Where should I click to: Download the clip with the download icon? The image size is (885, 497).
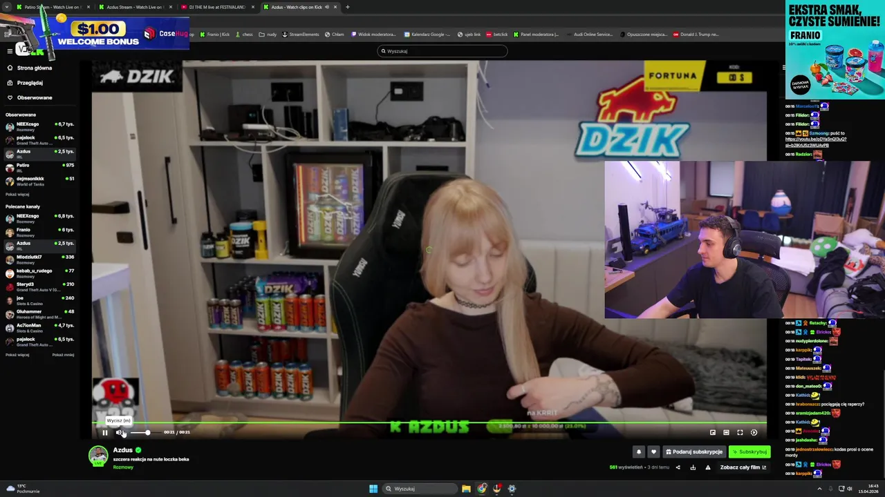pos(693,467)
